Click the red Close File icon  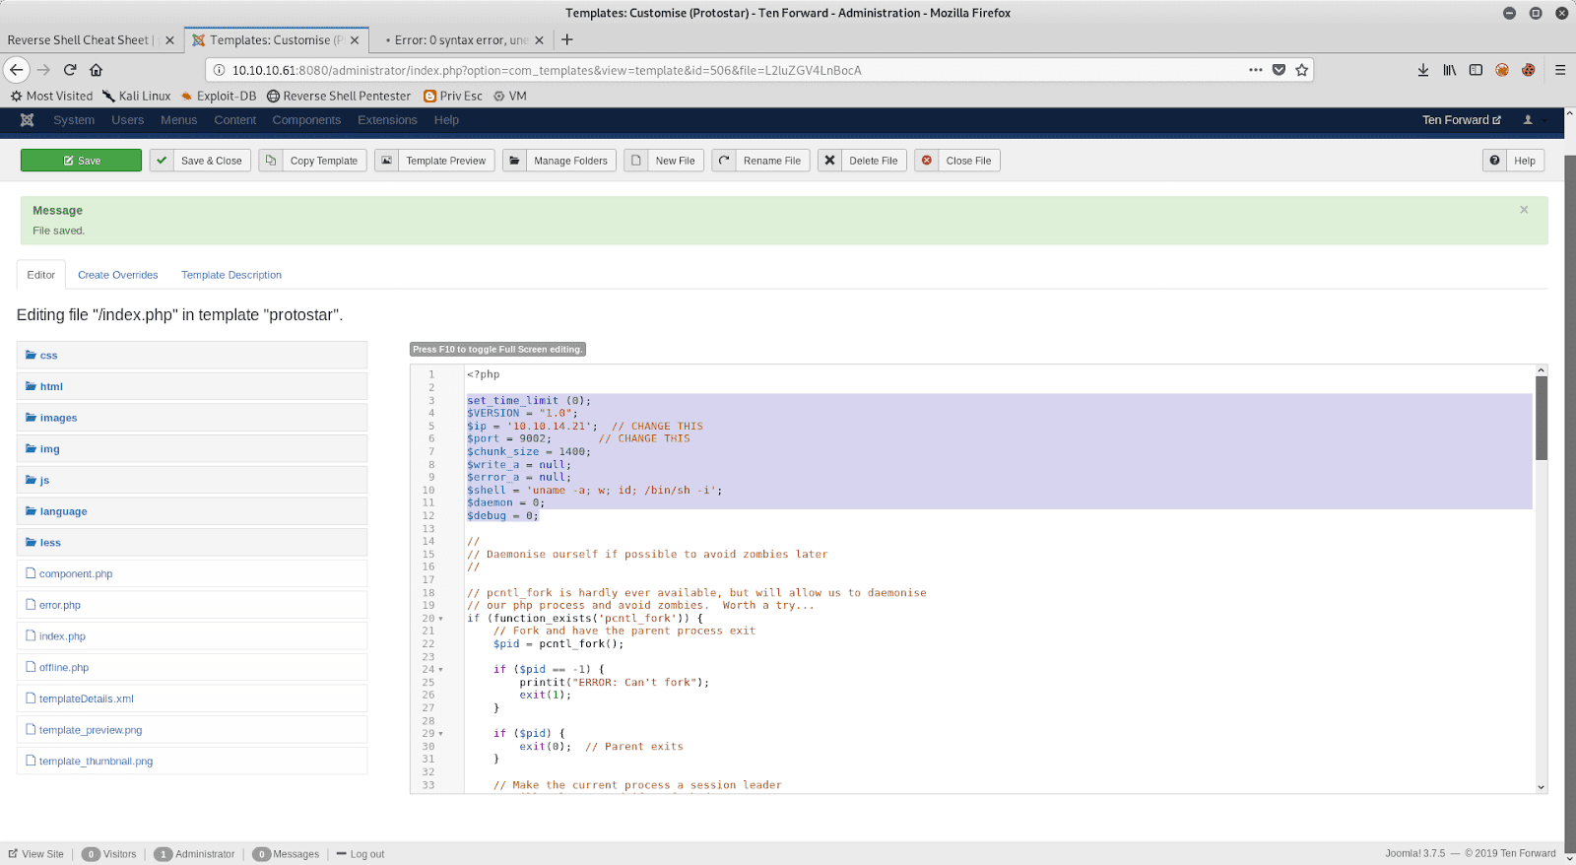pos(927,161)
